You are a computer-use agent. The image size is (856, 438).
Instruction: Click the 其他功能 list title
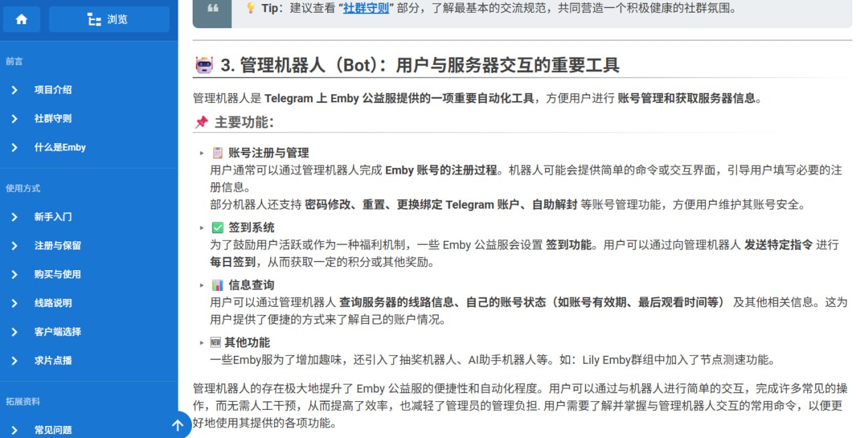[247, 342]
